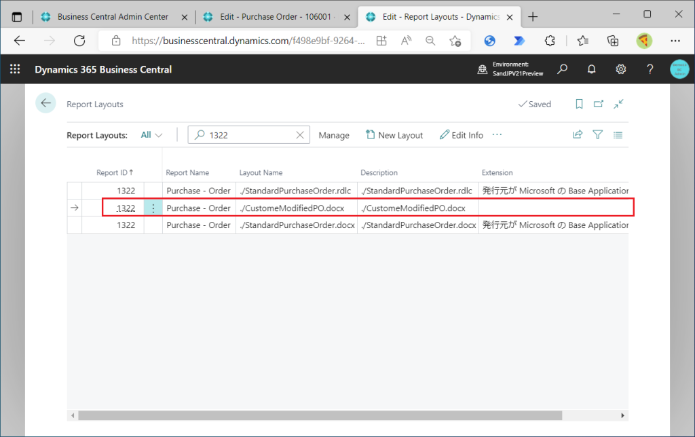Open browser settings and more menu

[675, 41]
